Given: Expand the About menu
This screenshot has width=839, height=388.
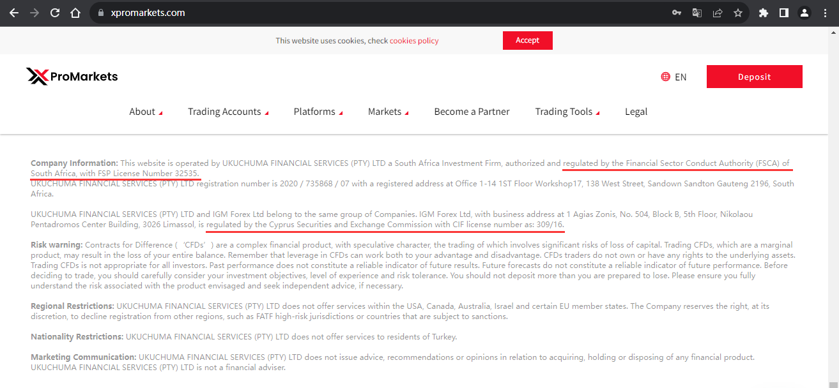Looking at the screenshot, I should click(146, 112).
